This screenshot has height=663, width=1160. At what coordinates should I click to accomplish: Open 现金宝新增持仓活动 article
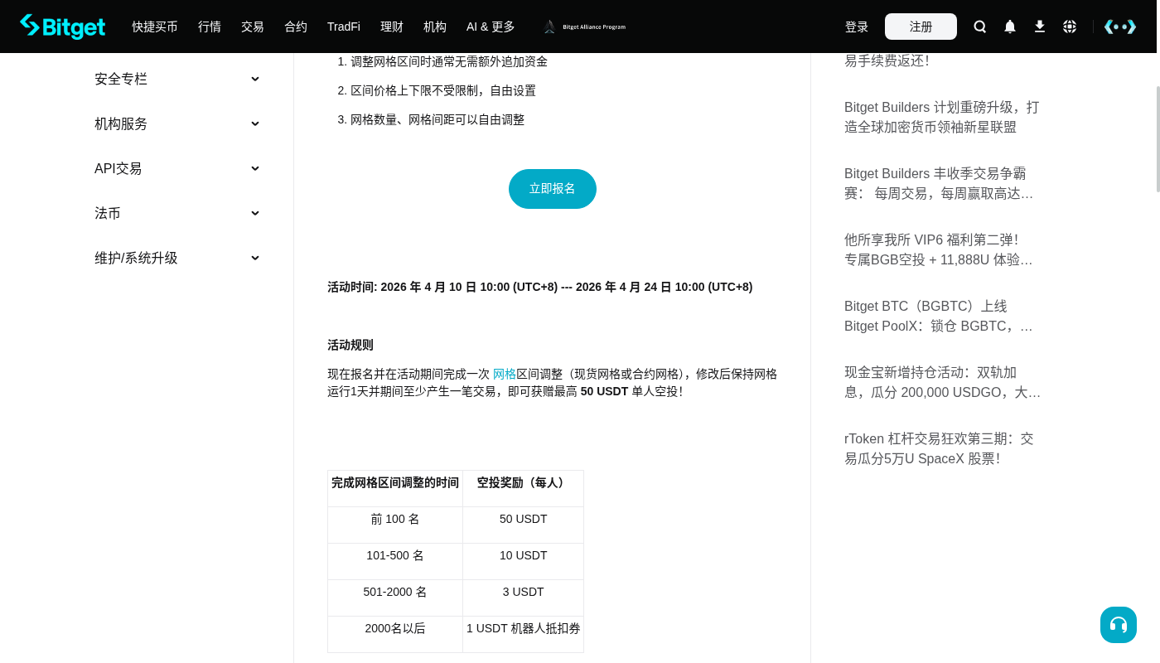pos(942,382)
